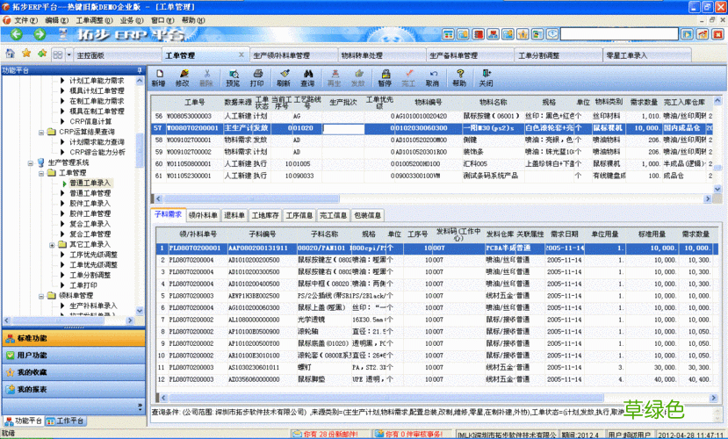Click the 暂停 (Pause) toolbar icon
728x439 pixels.
(385, 77)
